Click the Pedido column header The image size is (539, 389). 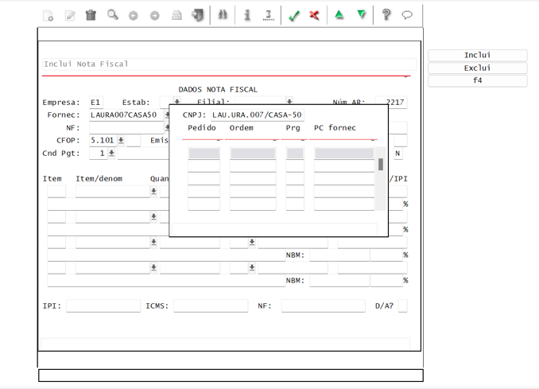click(202, 128)
